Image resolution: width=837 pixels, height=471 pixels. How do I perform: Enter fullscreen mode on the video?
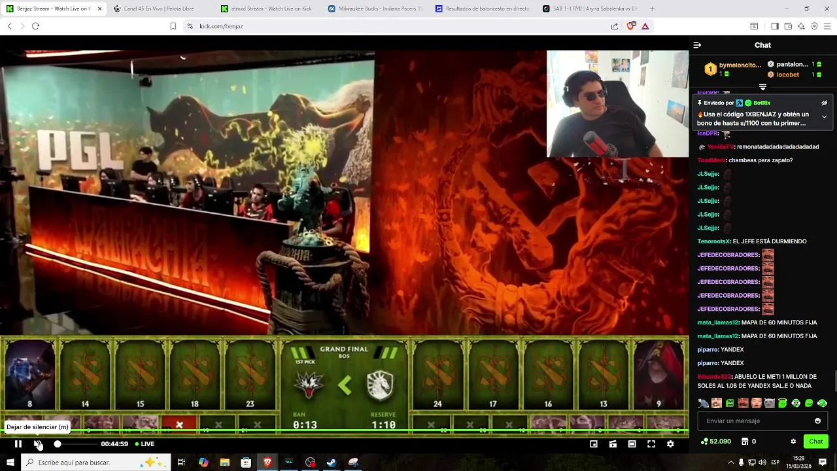point(651,444)
